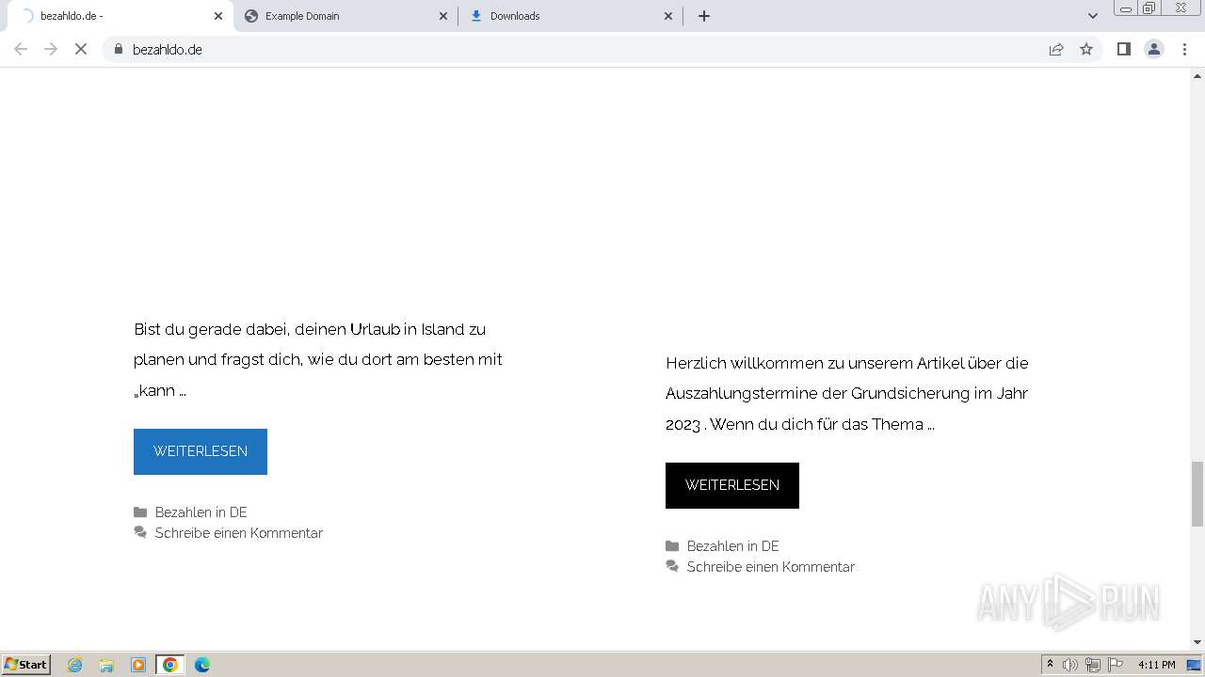Open Bezahlen in DE category under Island article
This screenshot has width=1205, height=677.
pos(201,512)
